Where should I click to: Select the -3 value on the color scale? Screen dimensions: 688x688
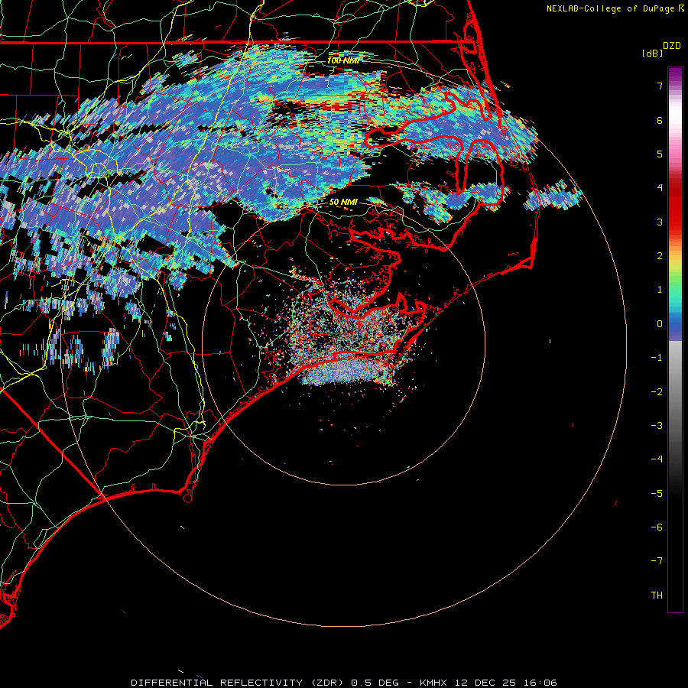(x=657, y=426)
